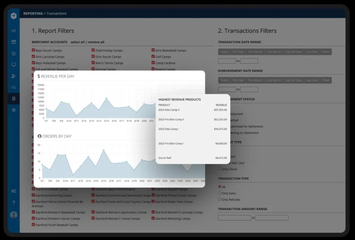Open the user check icon in sidebar
355x240 pixels.
pos(14,76)
